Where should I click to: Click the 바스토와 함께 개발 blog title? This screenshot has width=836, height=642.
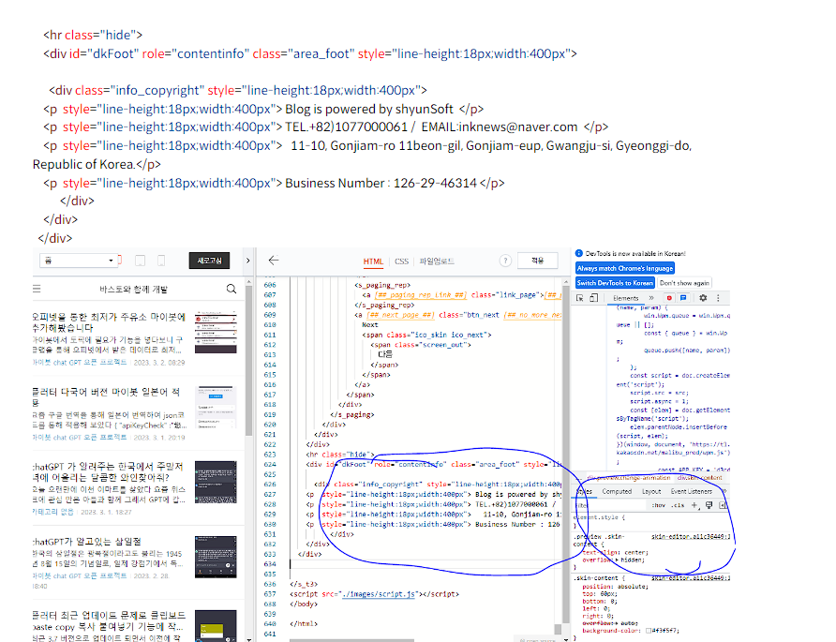[x=133, y=289]
